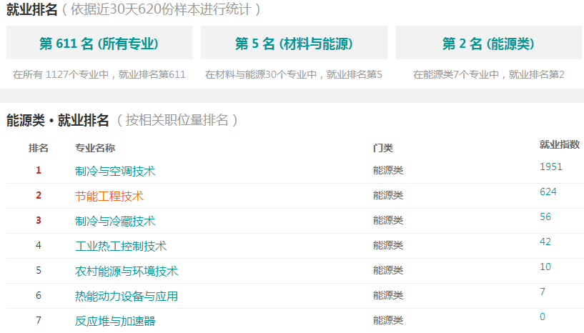The width and height of the screenshot is (584, 333).
Task: Click the 排名 column header
Action: click(x=39, y=148)
